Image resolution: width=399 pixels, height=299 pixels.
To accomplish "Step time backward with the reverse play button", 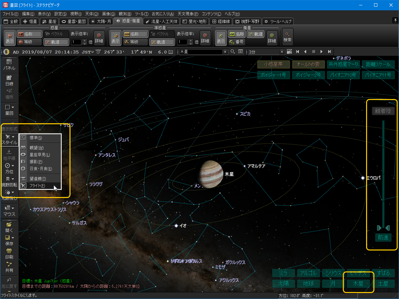I will point(305,52).
